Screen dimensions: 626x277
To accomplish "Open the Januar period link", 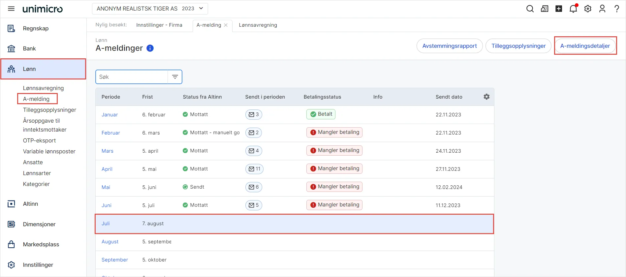I will click(110, 115).
